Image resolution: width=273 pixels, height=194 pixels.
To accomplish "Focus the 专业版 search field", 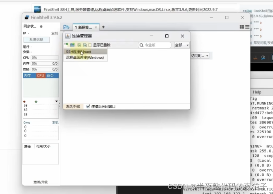I will (155, 45).
